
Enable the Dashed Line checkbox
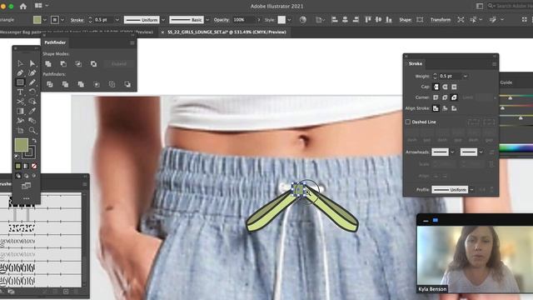[x=408, y=122]
